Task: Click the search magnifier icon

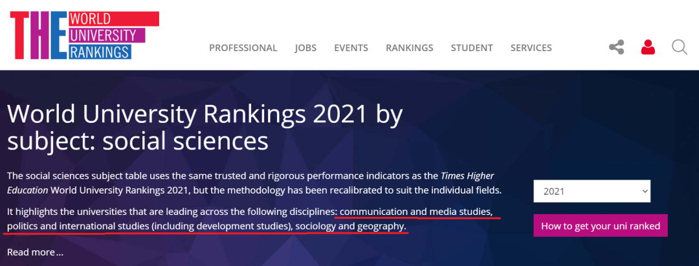Action: pos(680,47)
